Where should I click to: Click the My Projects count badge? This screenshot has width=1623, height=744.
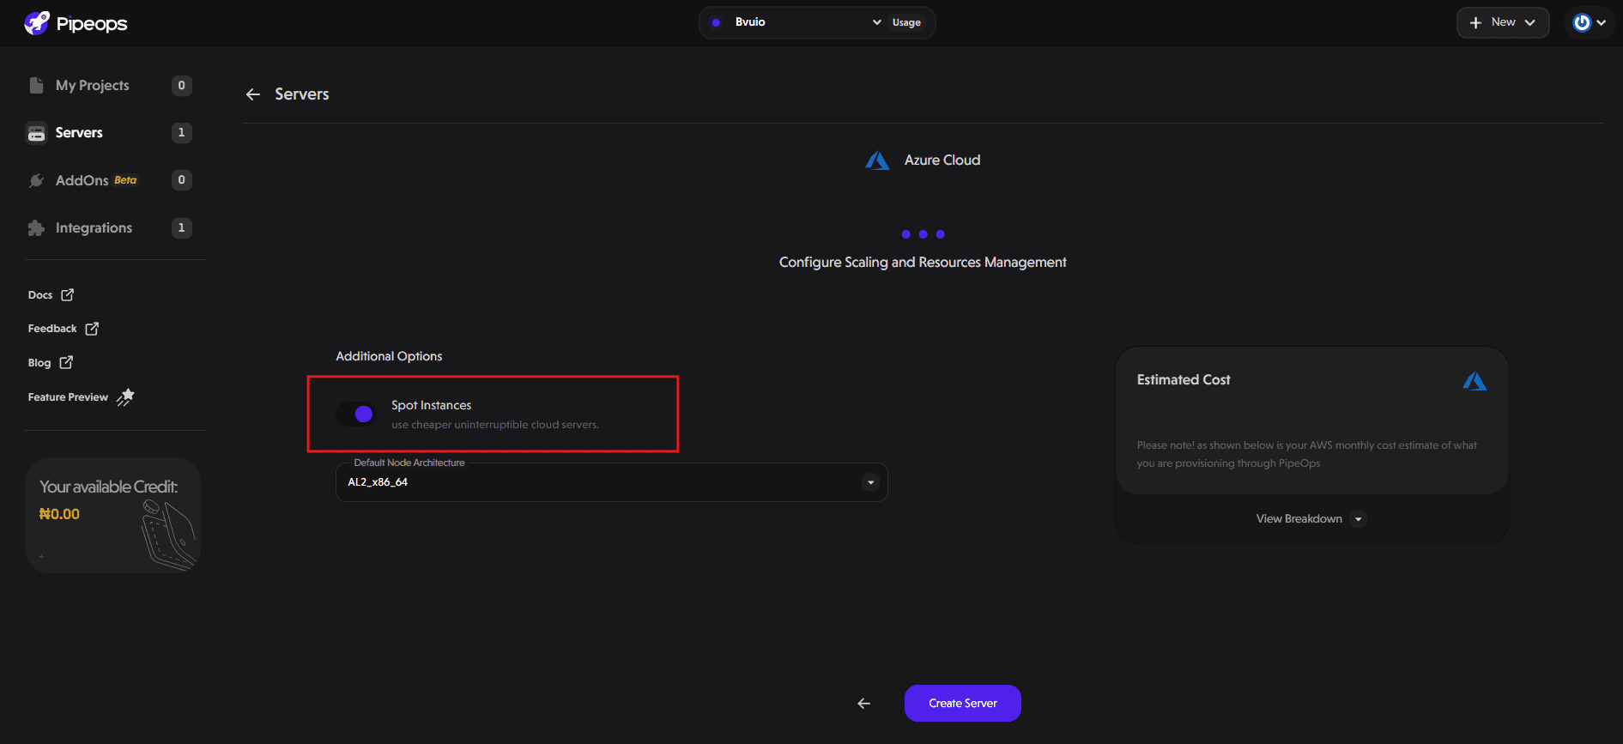181,85
